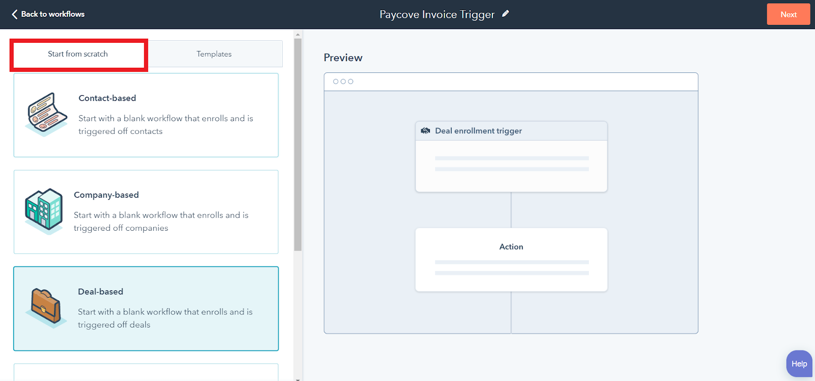Click the Next button

789,14
